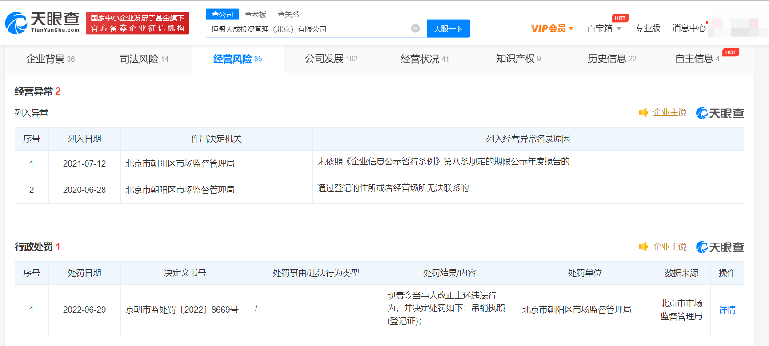769x346 pixels.
Task: Click the 天眼查 logo in 行政处罚 section
Action: (720, 247)
